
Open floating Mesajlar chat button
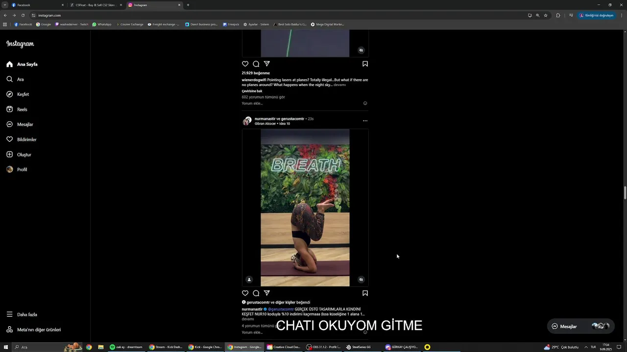pos(581,326)
